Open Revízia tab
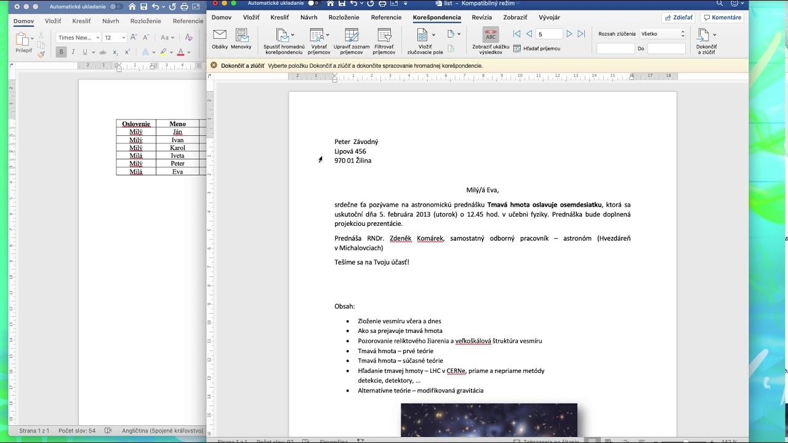 click(x=482, y=17)
